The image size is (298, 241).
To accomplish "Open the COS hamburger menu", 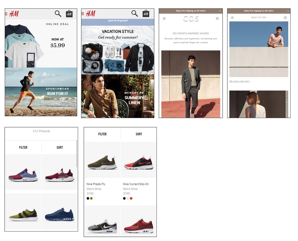I will click(164, 18).
